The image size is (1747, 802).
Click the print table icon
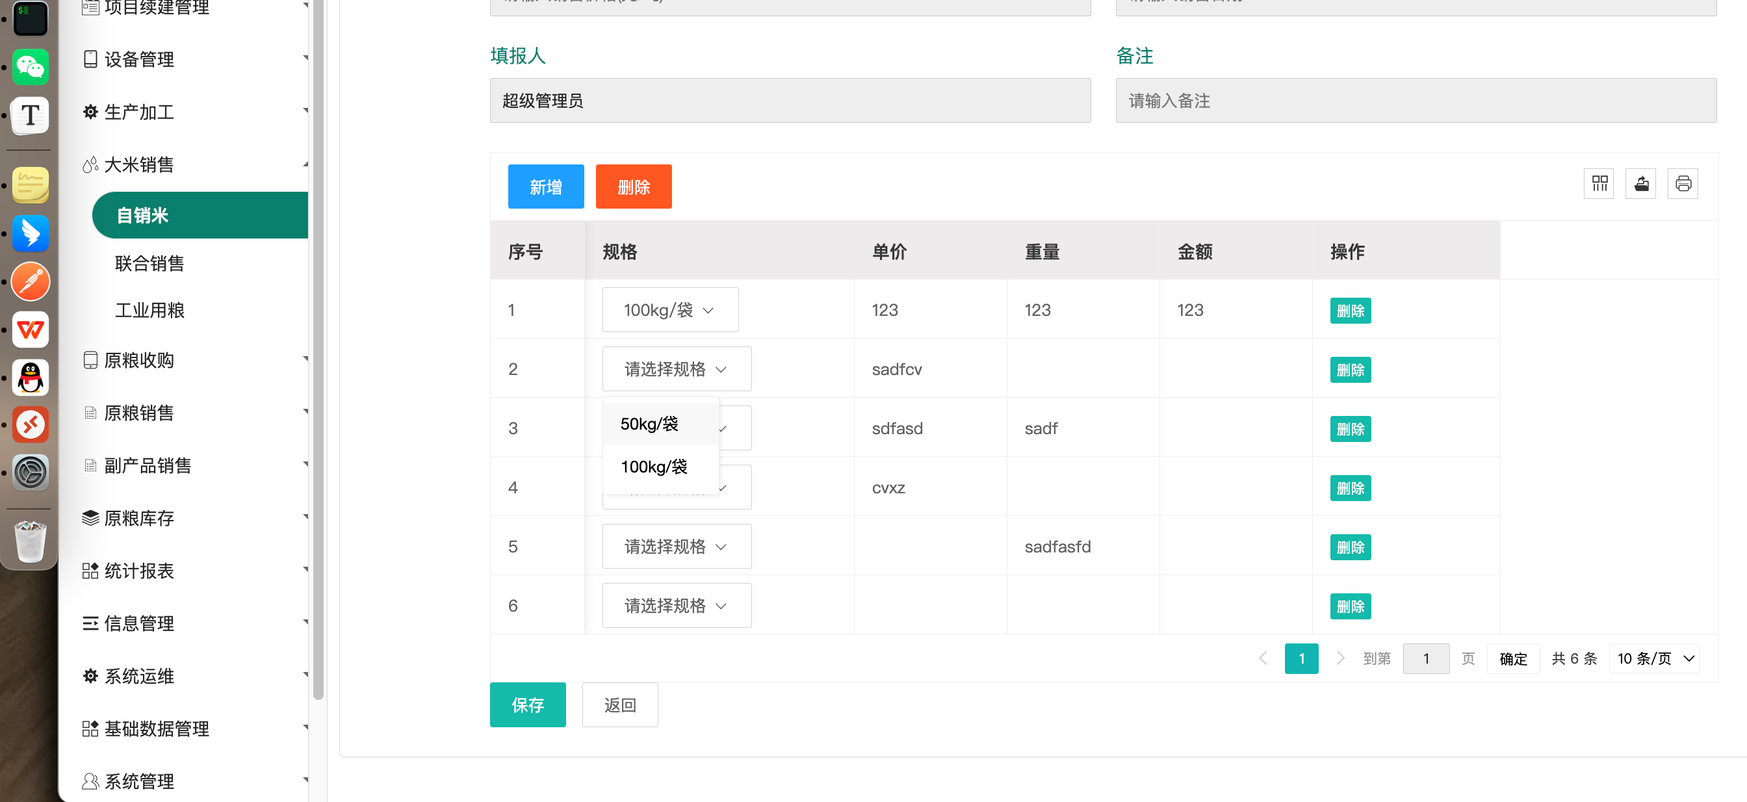pos(1683,184)
